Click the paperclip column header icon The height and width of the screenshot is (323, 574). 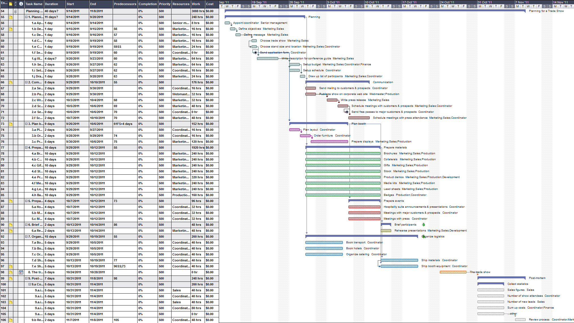pyautogui.click(x=16, y=4)
